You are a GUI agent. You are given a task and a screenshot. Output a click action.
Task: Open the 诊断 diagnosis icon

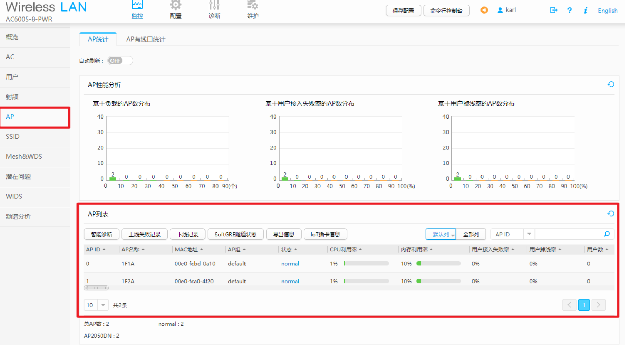(x=214, y=5)
